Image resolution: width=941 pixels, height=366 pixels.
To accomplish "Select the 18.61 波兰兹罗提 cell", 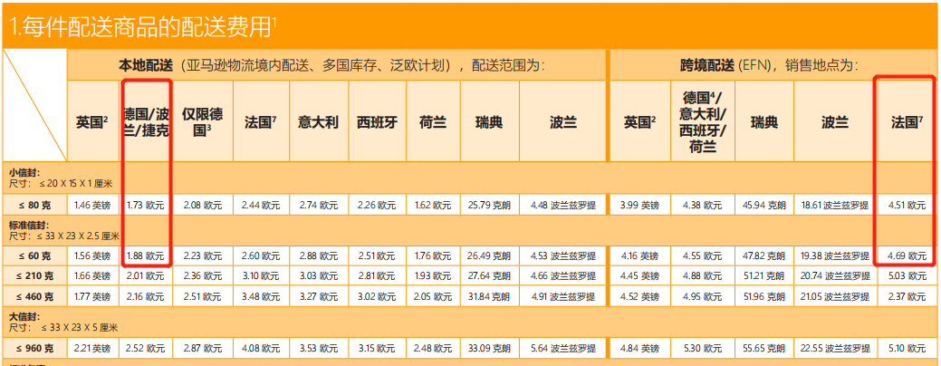I will [x=834, y=206].
